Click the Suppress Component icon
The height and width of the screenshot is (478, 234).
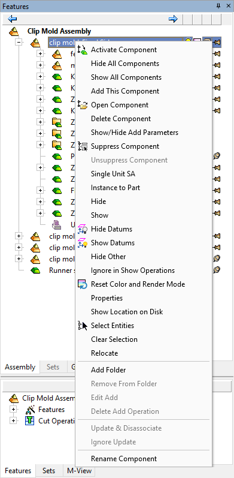pyautogui.click(x=83, y=146)
